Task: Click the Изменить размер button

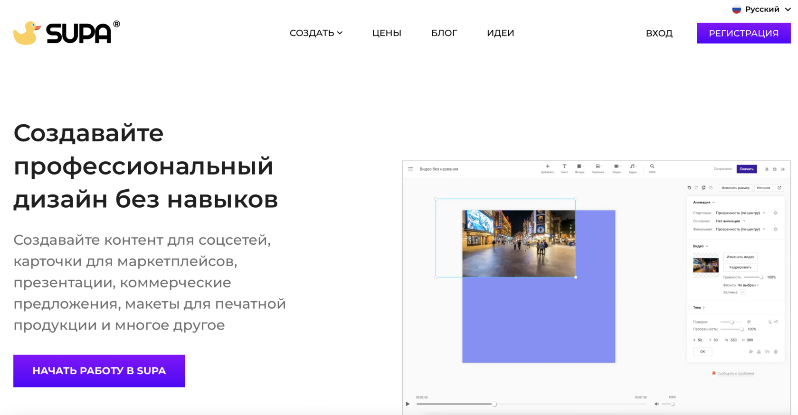Action: [735, 188]
